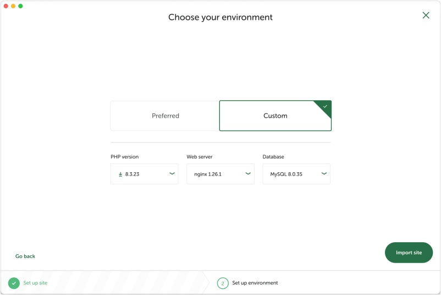
Task: Open the PHP version dropdown
Action: (x=144, y=174)
